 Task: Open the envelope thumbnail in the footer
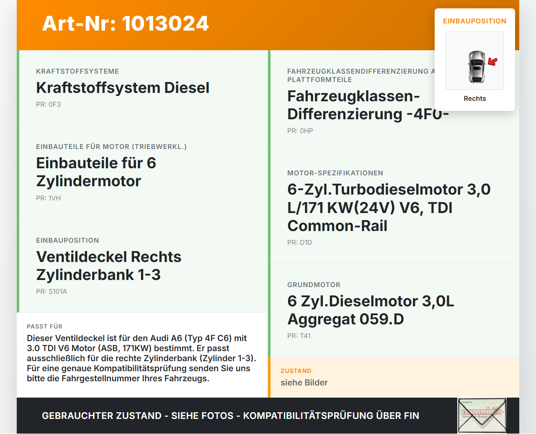pyautogui.click(x=482, y=416)
